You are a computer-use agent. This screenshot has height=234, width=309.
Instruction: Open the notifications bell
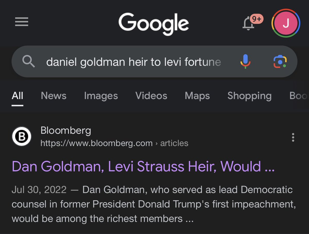[249, 23]
